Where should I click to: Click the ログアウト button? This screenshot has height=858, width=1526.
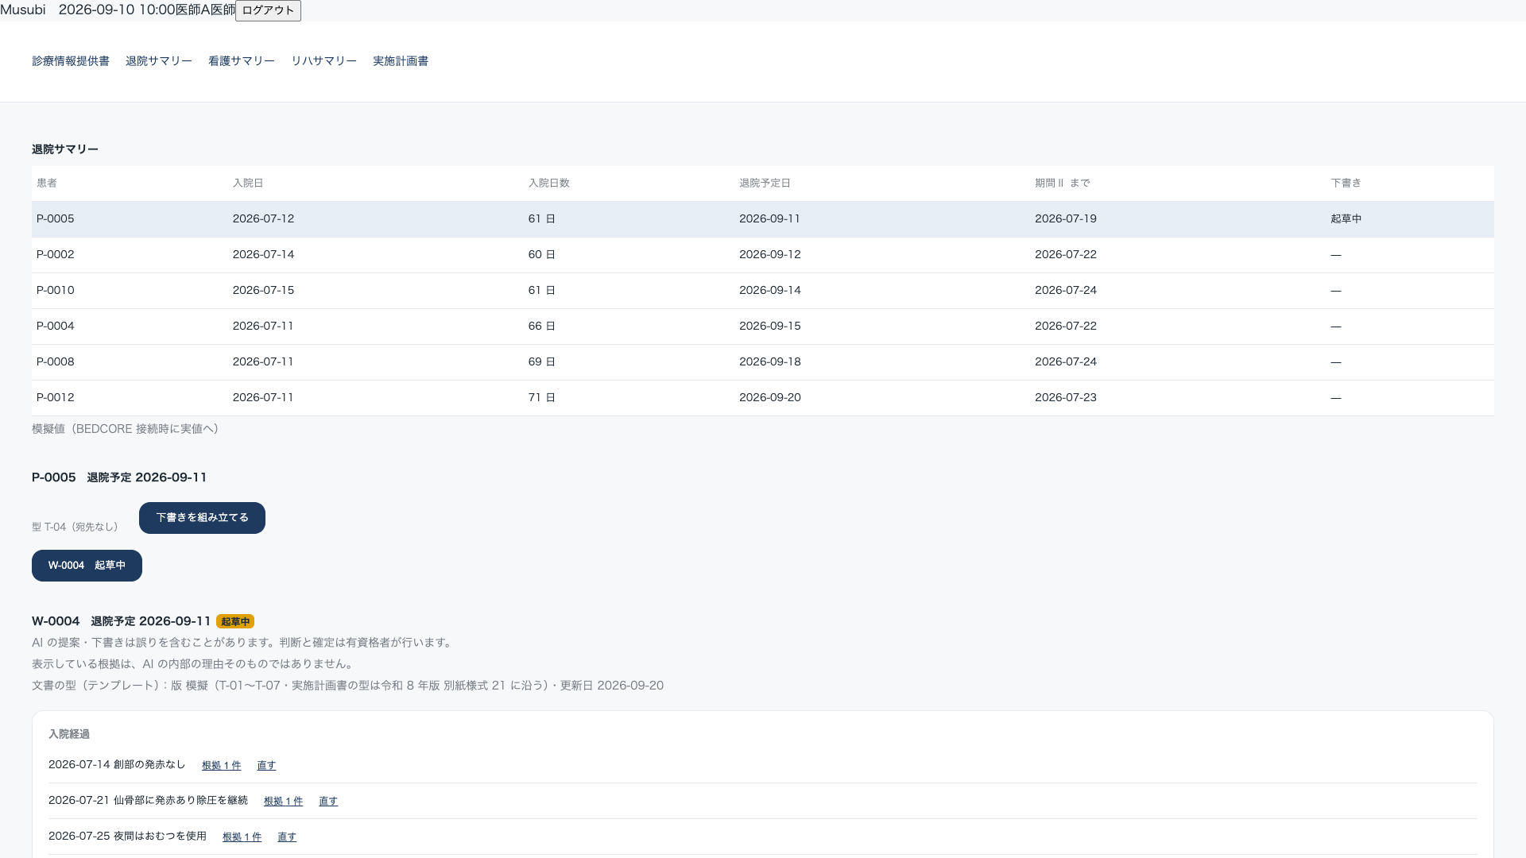(268, 10)
